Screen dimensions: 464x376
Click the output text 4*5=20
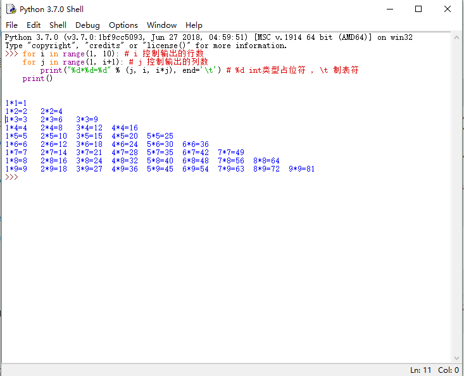125,136
